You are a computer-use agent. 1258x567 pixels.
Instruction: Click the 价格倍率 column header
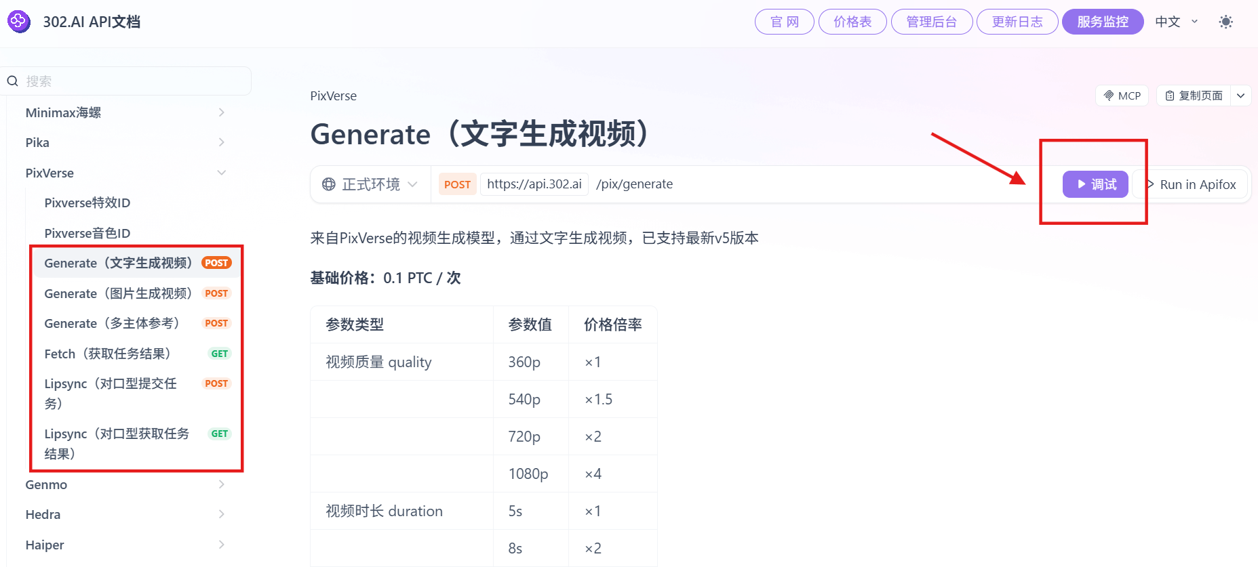pyautogui.click(x=612, y=324)
